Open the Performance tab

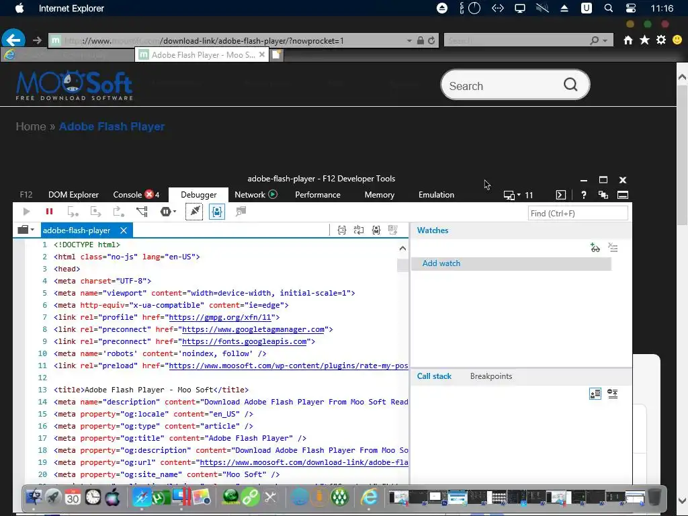coord(318,195)
